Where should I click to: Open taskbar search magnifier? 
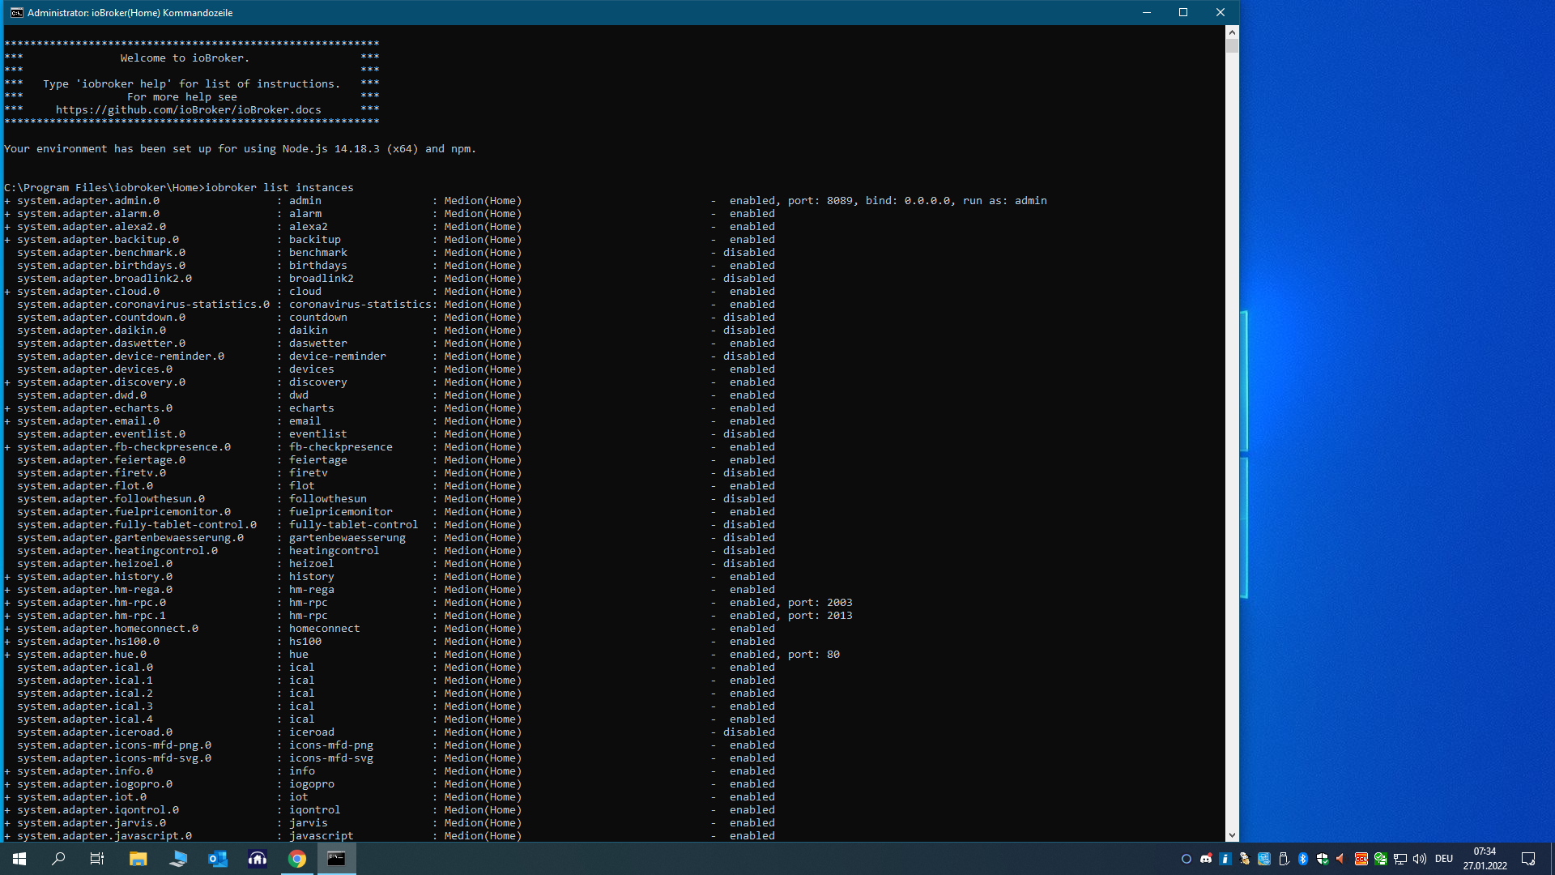58,859
